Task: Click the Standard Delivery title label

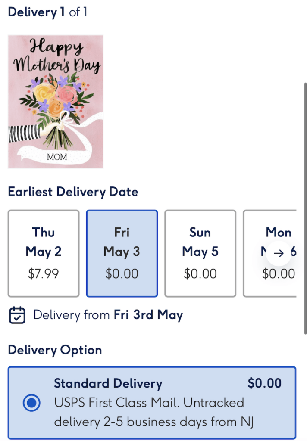Action: (108, 383)
